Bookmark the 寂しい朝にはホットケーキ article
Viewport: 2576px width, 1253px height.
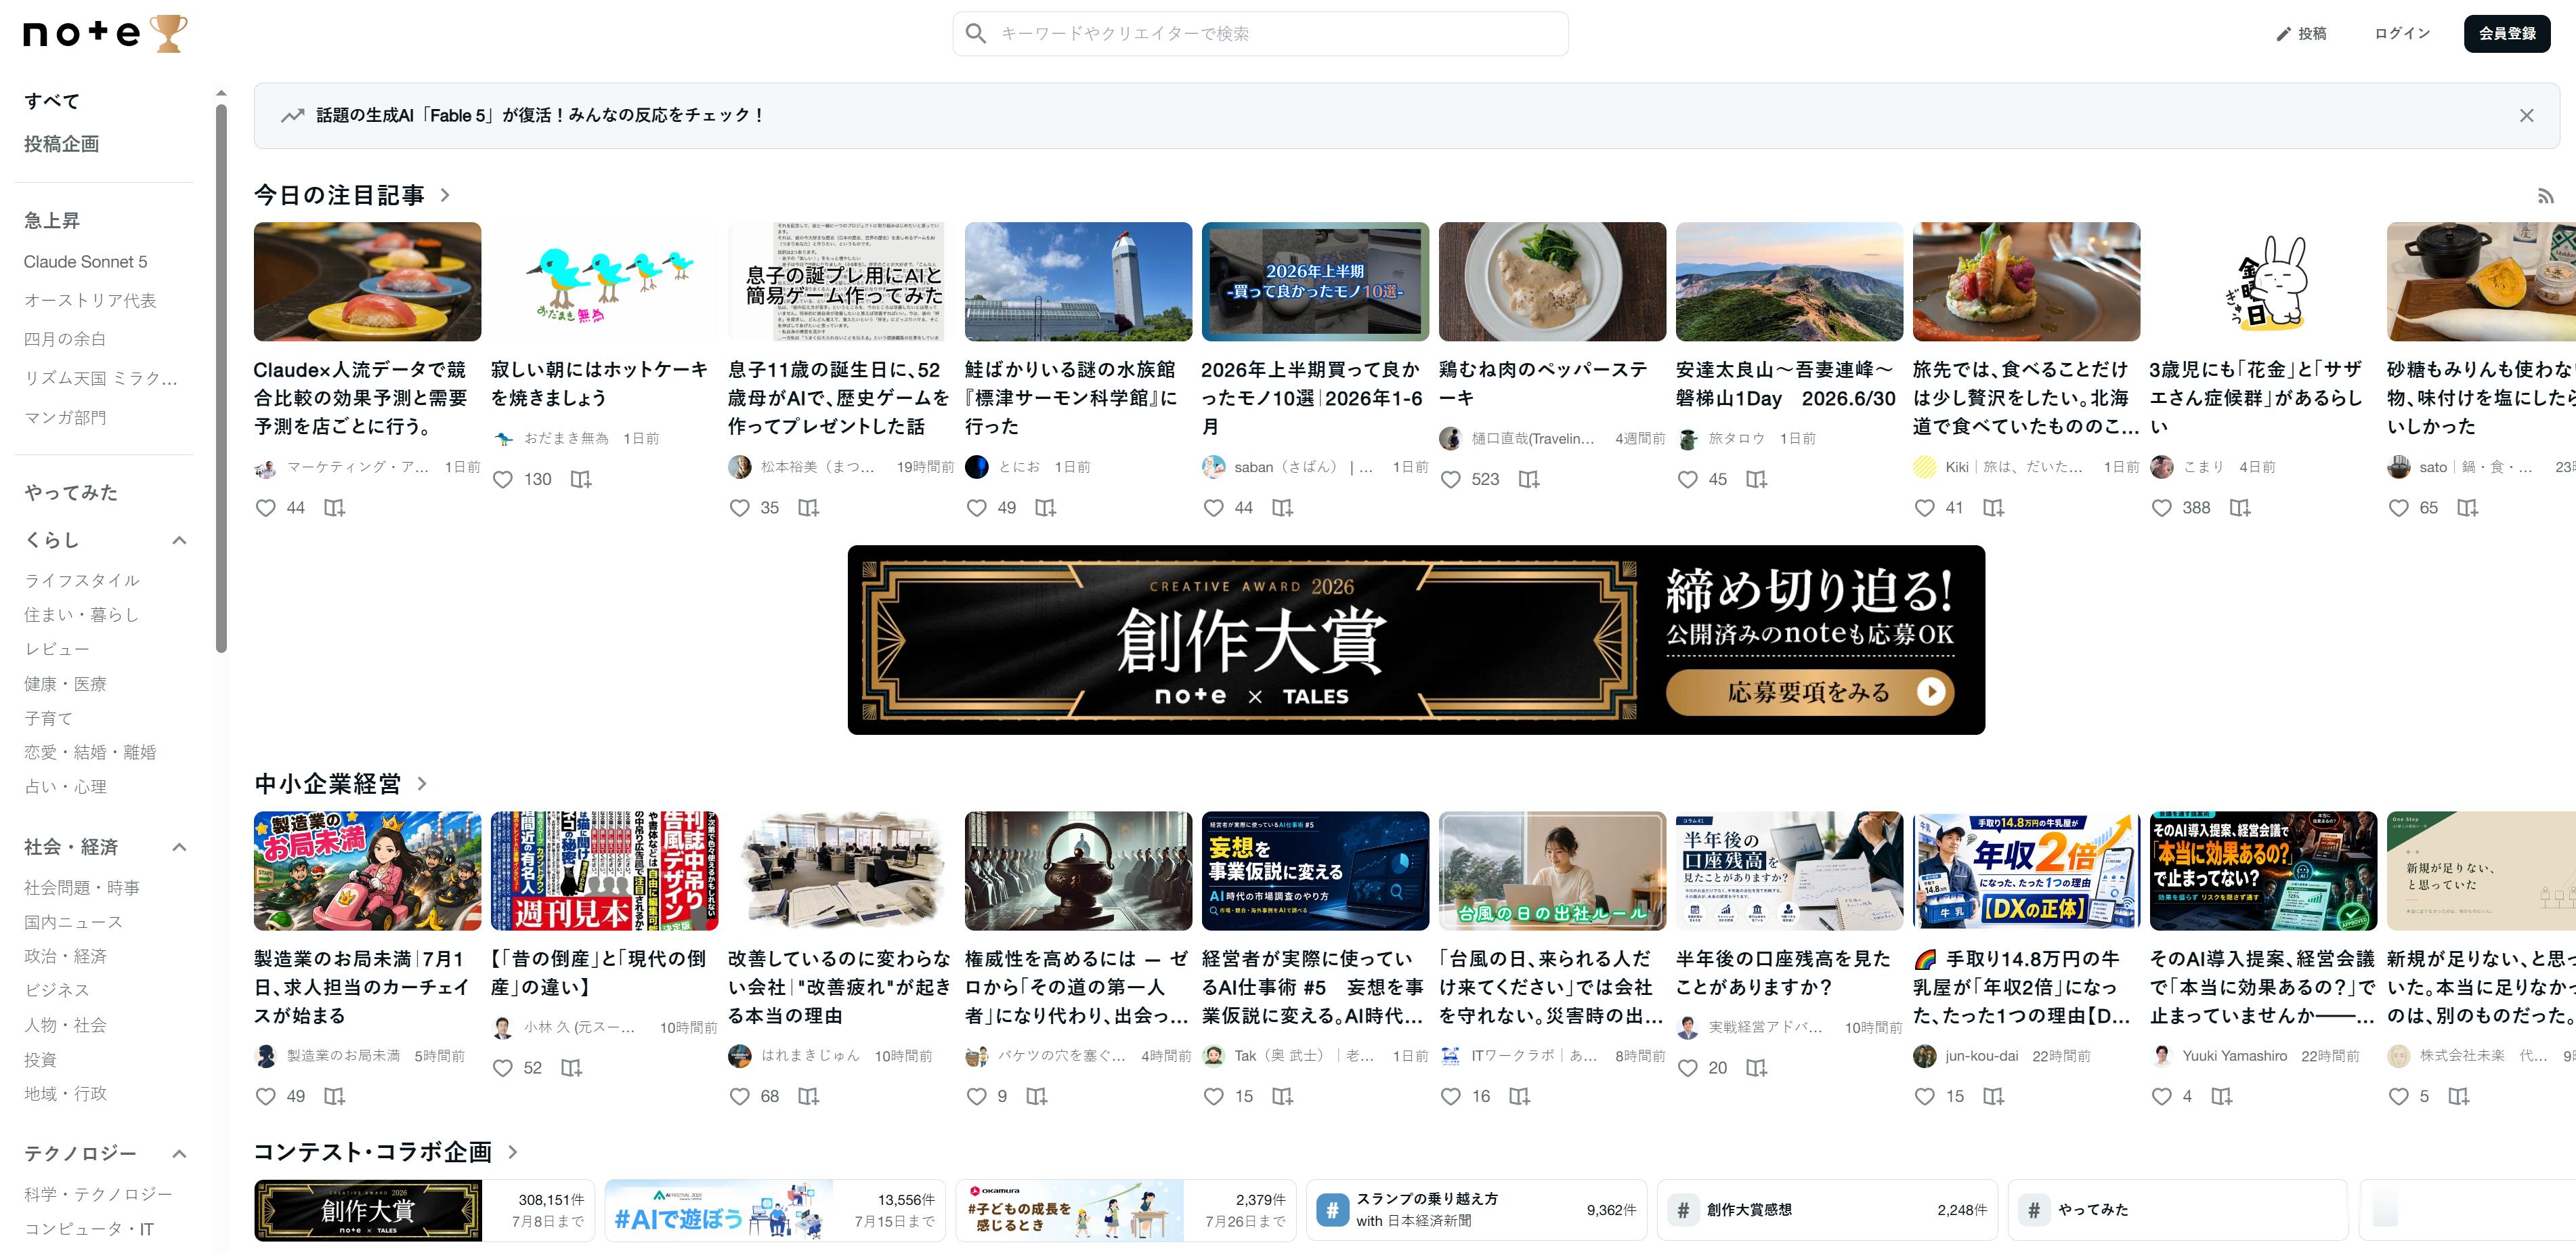tap(580, 480)
